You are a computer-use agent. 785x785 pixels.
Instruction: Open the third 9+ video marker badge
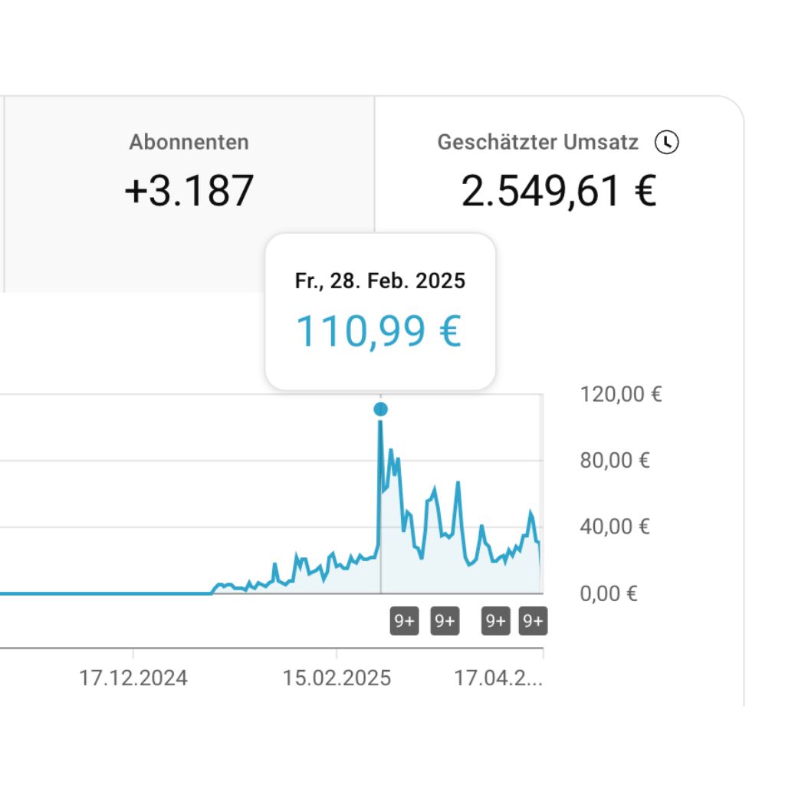point(496,621)
